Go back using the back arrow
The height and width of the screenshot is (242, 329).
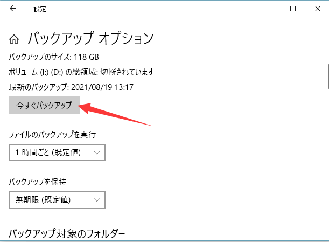(13, 9)
